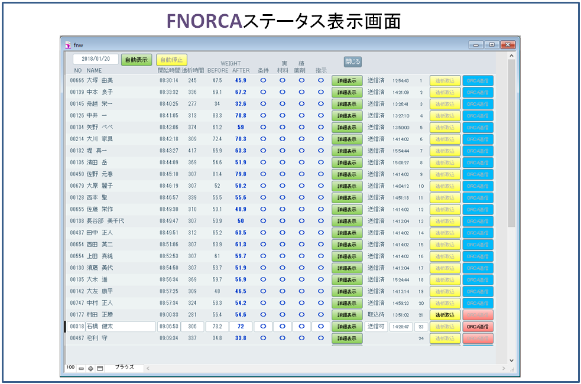Click the dialysis time value 417
Viewport: 581px width, 384px height.
tap(192, 151)
